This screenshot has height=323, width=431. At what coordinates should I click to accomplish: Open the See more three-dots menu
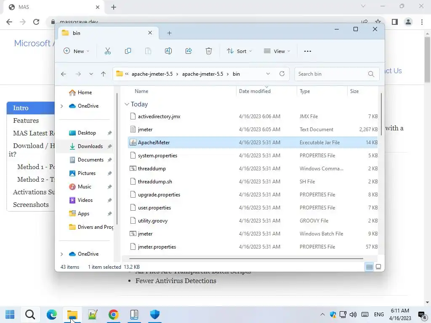tap(308, 51)
